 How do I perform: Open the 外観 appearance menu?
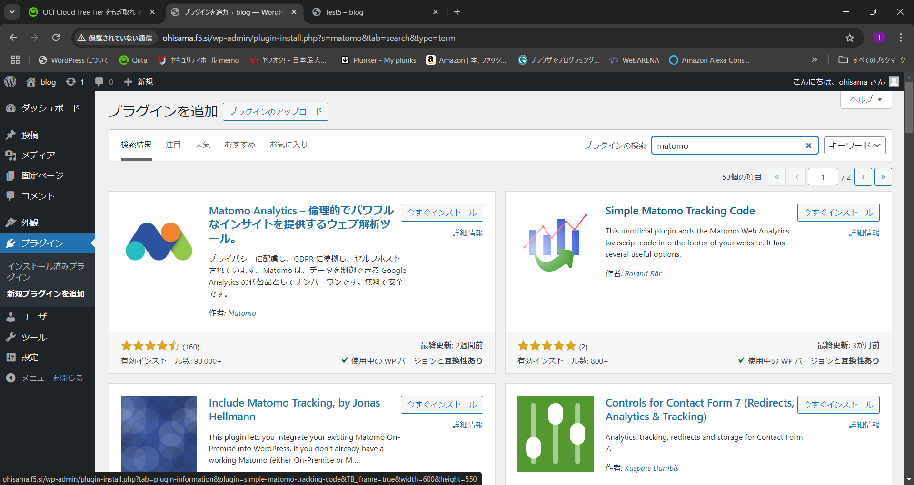tap(48, 223)
